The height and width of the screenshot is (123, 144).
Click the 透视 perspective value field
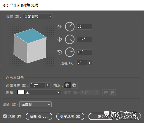82,63
